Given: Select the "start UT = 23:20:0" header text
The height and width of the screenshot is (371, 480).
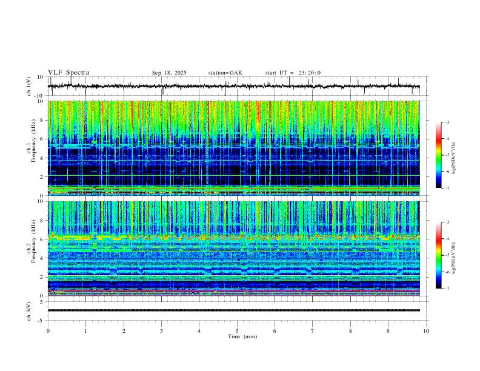Looking at the screenshot, I should pyautogui.click(x=293, y=73).
